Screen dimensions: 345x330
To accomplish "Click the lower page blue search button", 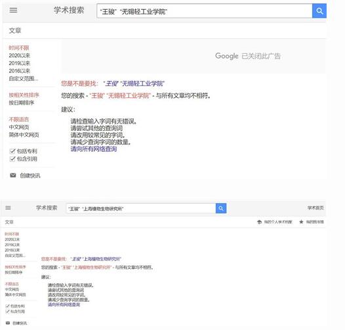I will [221, 208].
